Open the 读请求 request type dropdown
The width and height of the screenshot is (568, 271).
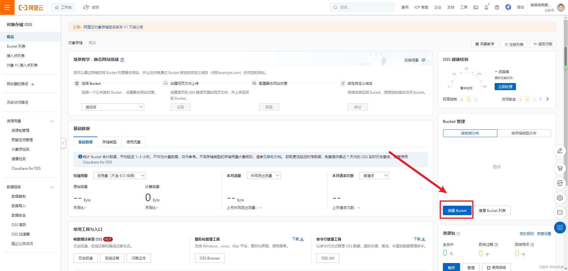(374, 176)
